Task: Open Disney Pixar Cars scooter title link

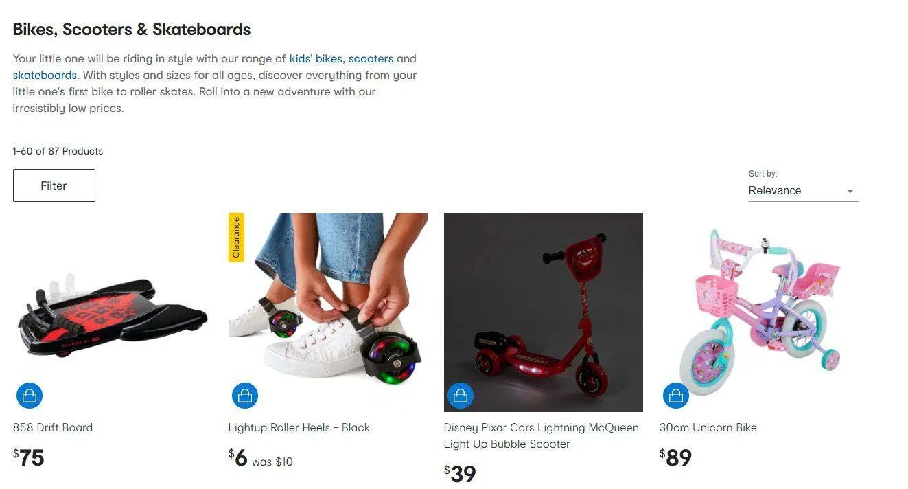Action: click(542, 435)
